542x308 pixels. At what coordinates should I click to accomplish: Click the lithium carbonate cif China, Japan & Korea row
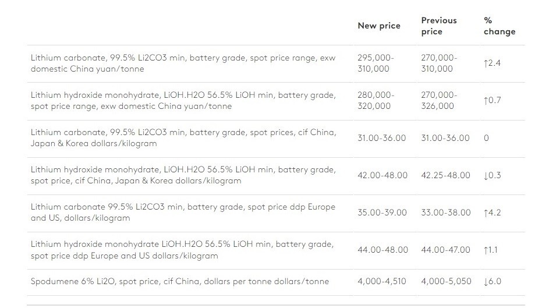pyautogui.click(x=276, y=138)
